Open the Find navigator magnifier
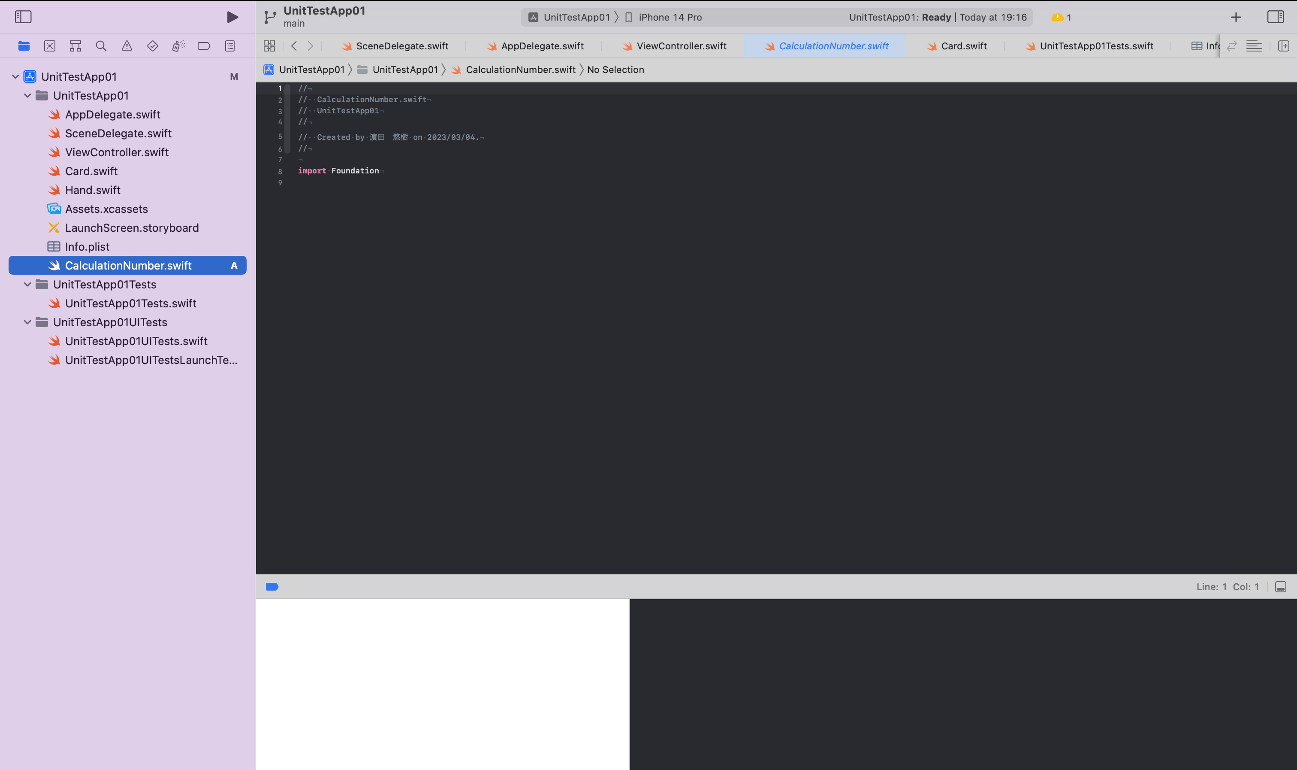 click(101, 46)
